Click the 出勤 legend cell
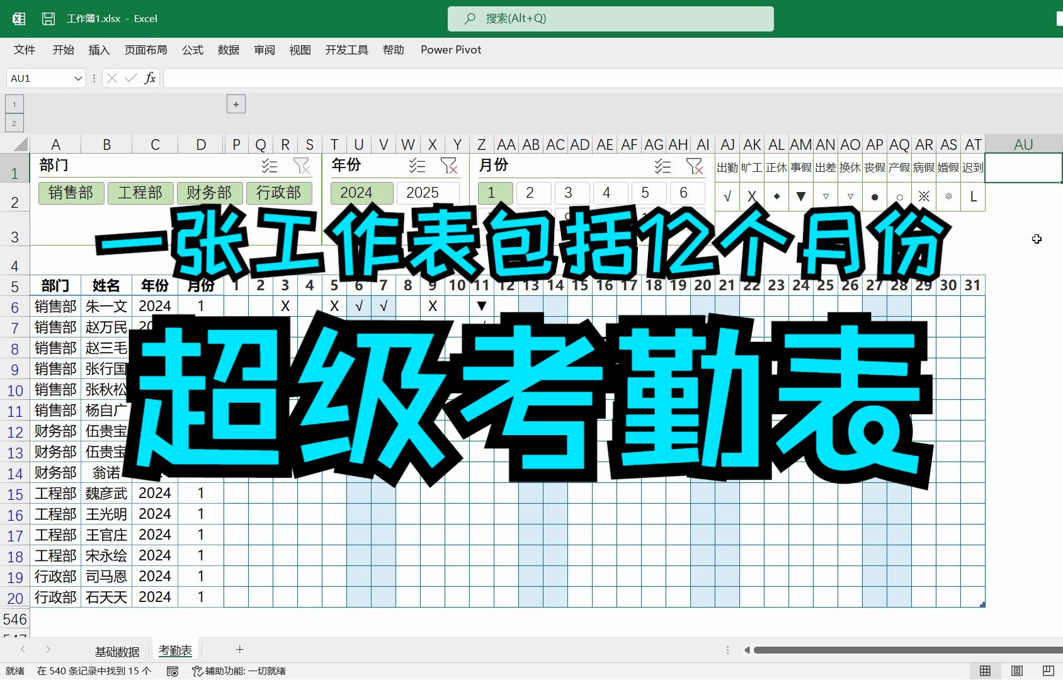Viewport: 1063px width, 680px height. tap(727, 167)
